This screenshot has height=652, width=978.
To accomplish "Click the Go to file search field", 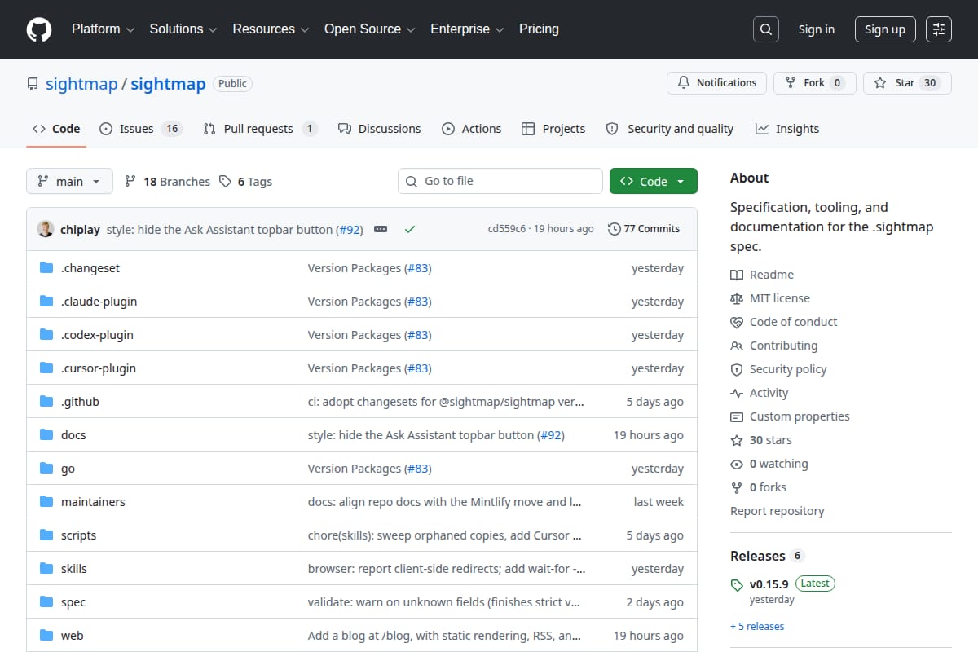I will (500, 181).
